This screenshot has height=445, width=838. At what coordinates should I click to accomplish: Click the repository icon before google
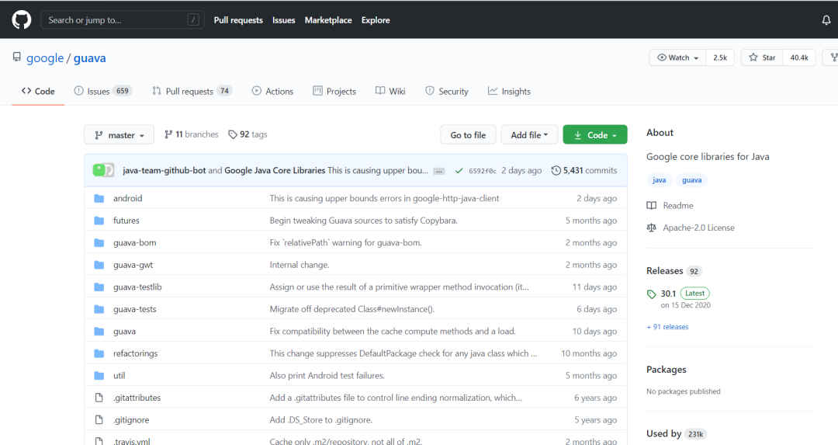pyautogui.click(x=17, y=57)
